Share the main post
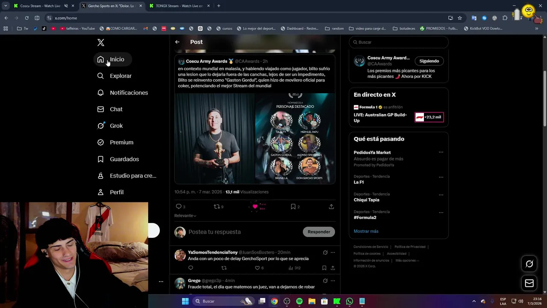The height and width of the screenshot is (308, 547). pyautogui.click(x=331, y=207)
